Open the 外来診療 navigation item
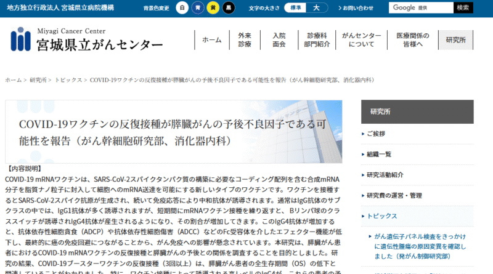493x274 pixels. click(245, 39)
